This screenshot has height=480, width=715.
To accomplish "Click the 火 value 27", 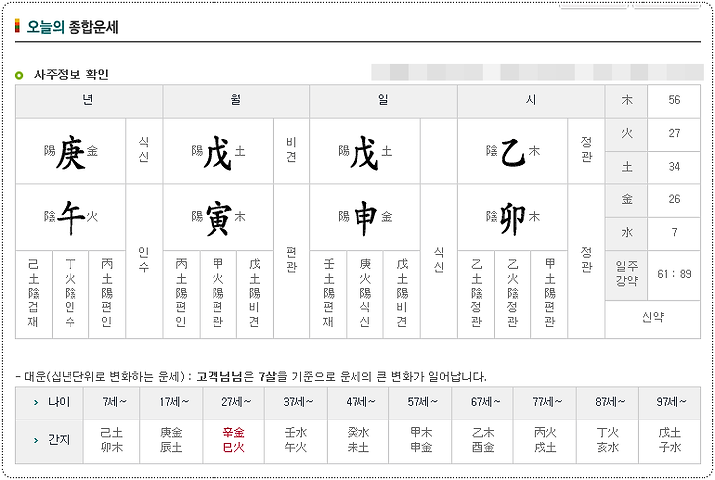I will pos(674,134).
